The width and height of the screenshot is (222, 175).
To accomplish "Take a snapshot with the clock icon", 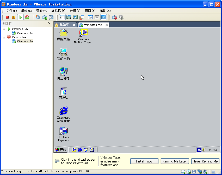I will click(38, 17).
